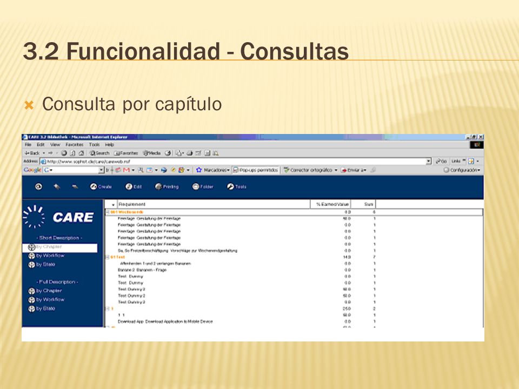Click the History icon after Media

pos(168,153)
